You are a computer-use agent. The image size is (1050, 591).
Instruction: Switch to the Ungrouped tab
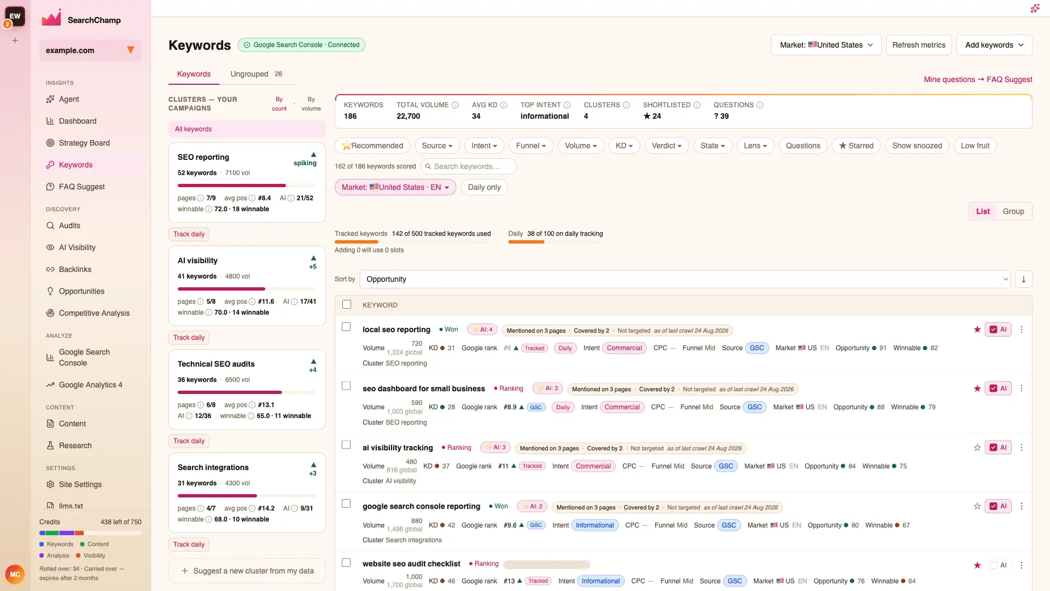pyautogui.click(x=256, y=74)
